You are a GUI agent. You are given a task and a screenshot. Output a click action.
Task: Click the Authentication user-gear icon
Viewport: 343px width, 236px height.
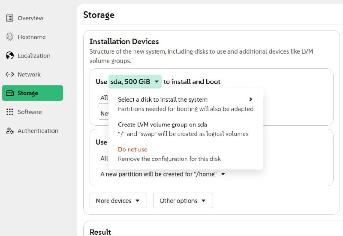[10, 131]
